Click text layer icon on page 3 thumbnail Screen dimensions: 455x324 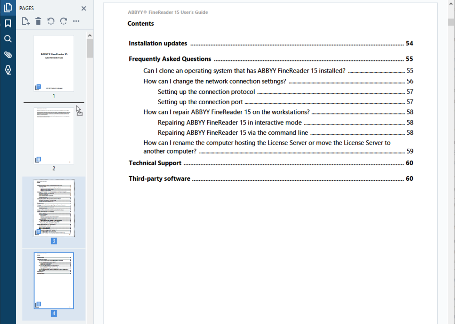click(38, 232)
